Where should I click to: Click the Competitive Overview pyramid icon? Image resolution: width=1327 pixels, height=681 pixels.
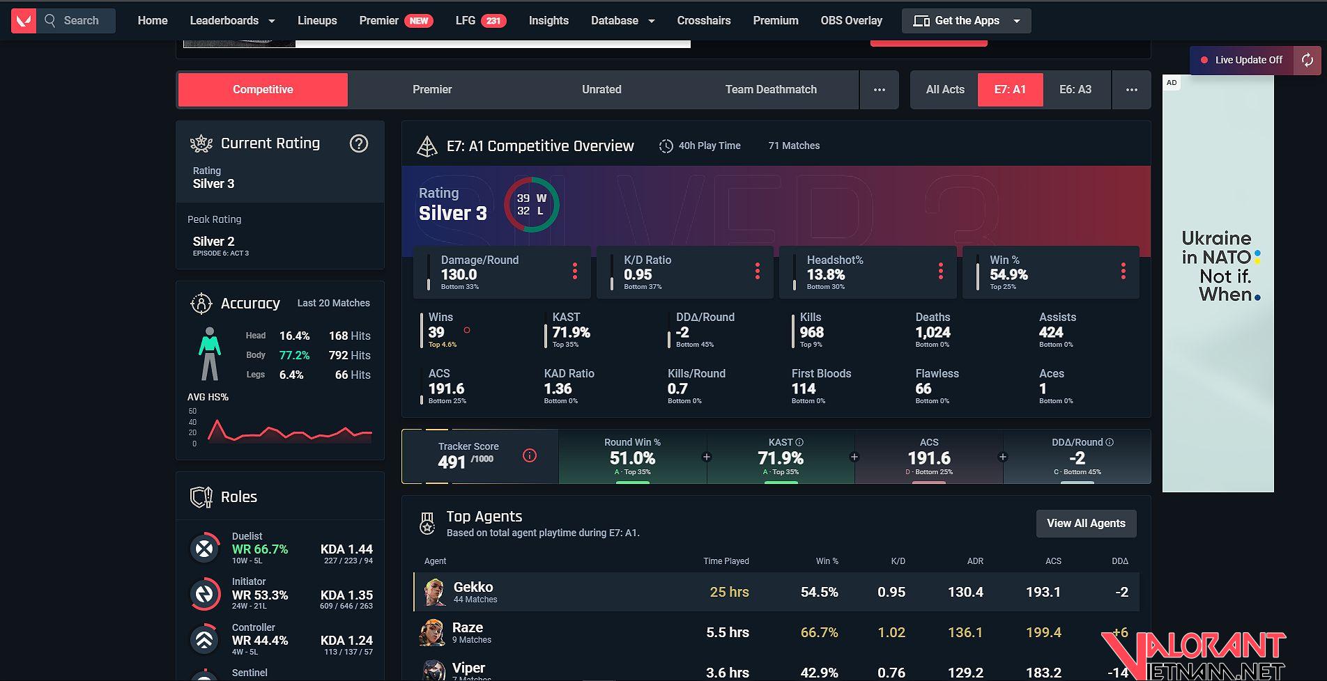coord(427,146)
